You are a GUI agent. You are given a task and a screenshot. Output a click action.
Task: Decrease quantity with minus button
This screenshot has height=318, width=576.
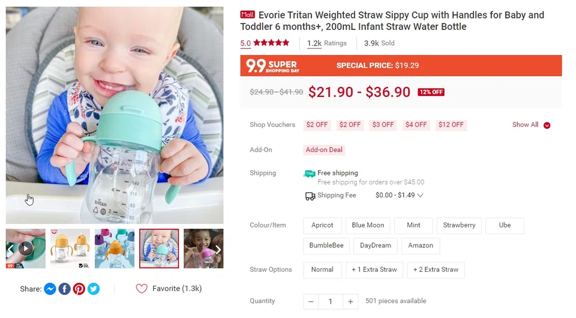point(311,301)
